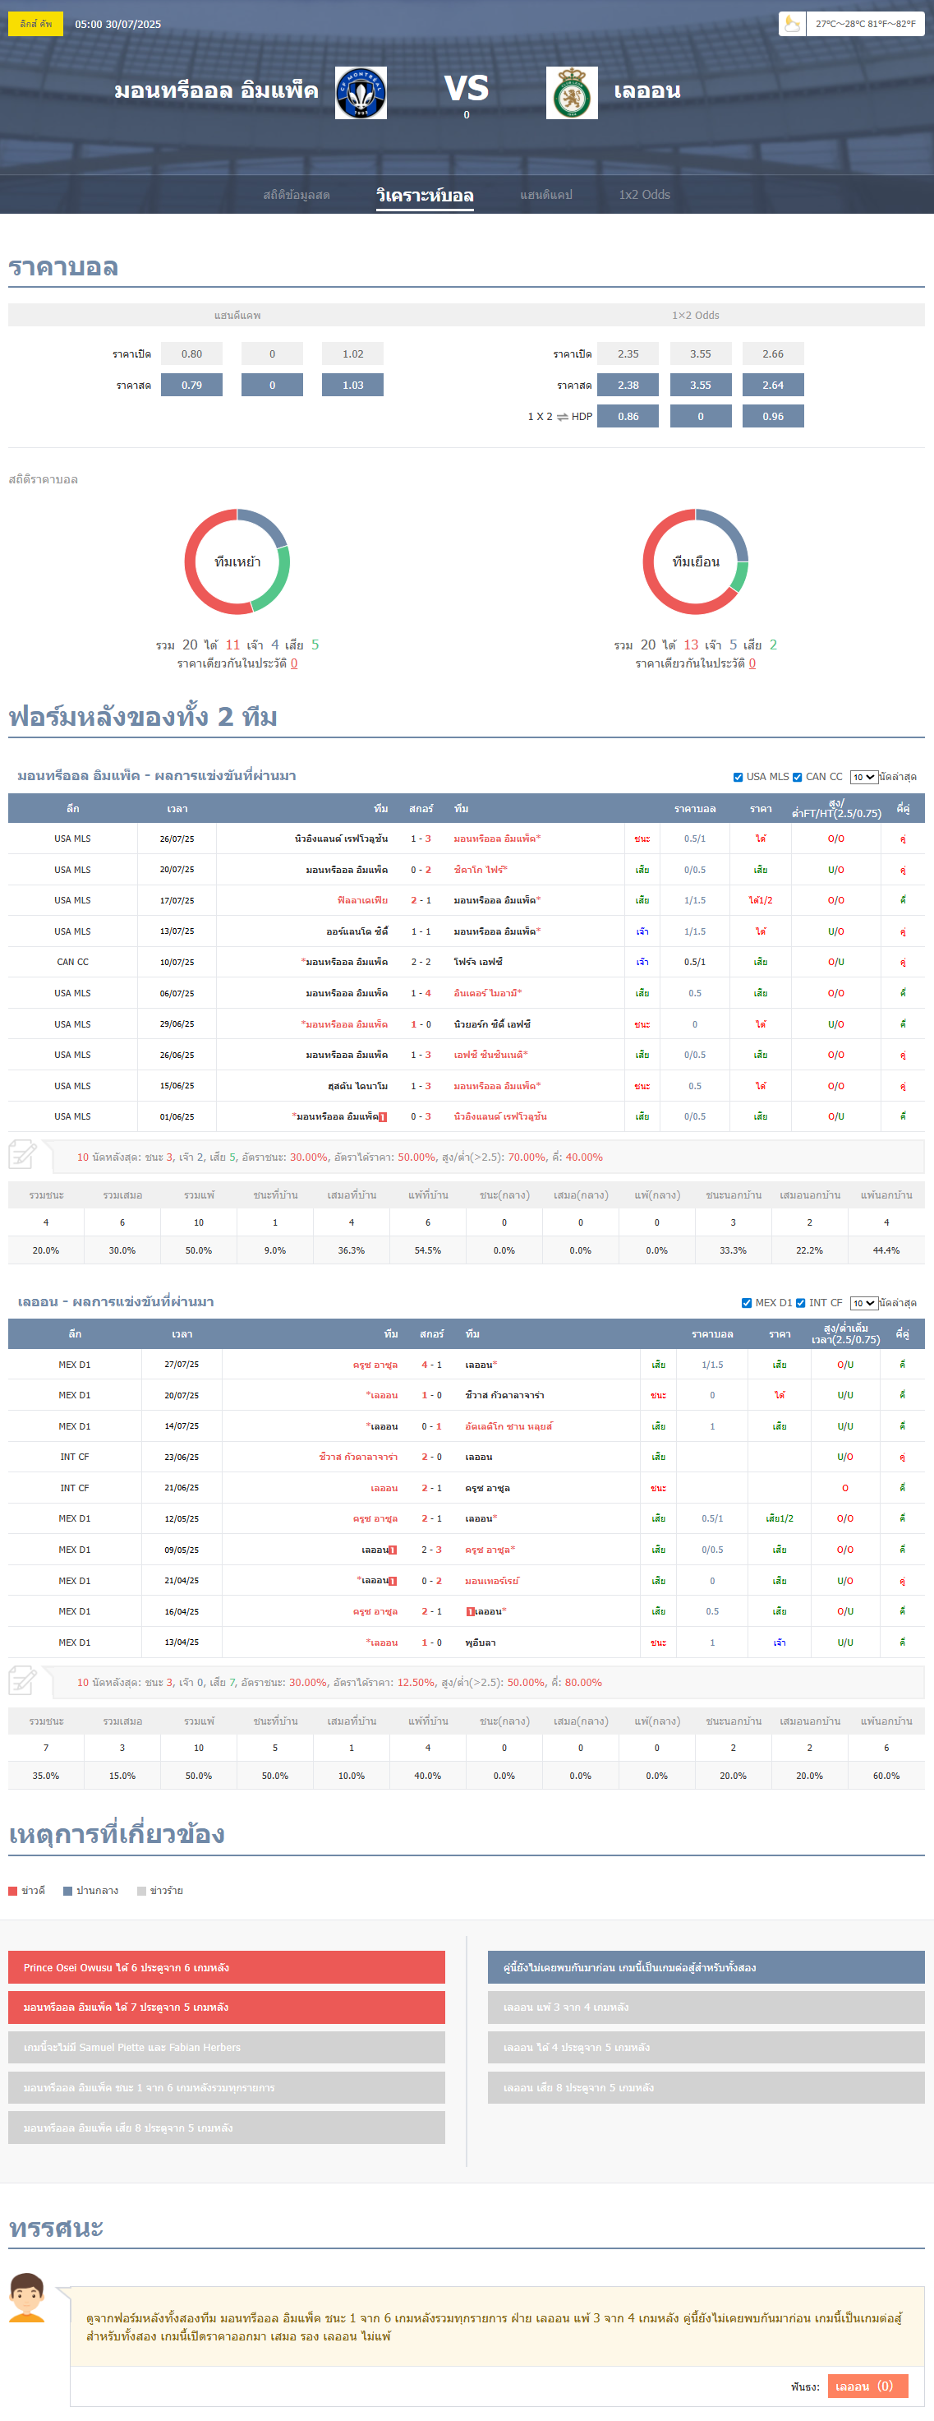This screenshot has width=934, height=2421.
Task: Click the เลออน แพ้ 3 จาก 4 เกมหลัง event
Action: click(706, 2007)
